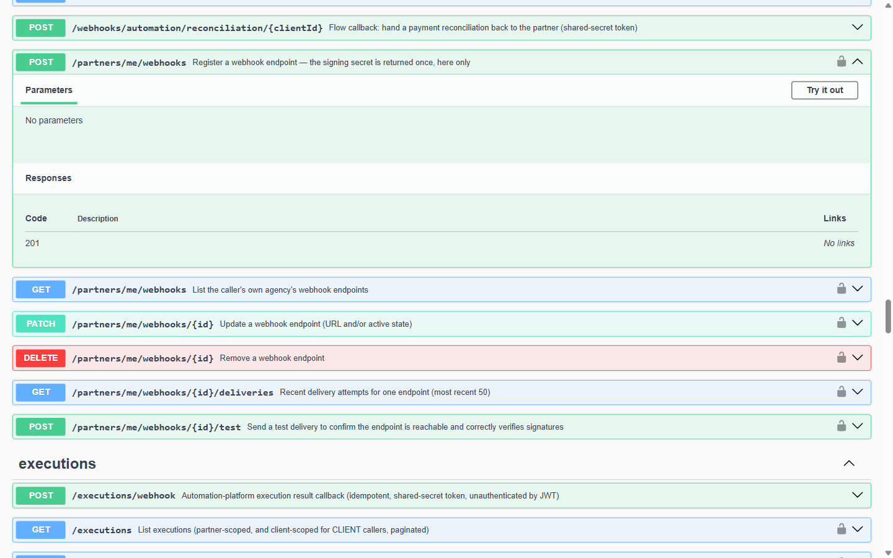Click the lock icon on the deliveries endpoint row
893x558 pixels.
pyautogui.click(x=842, y=392)
